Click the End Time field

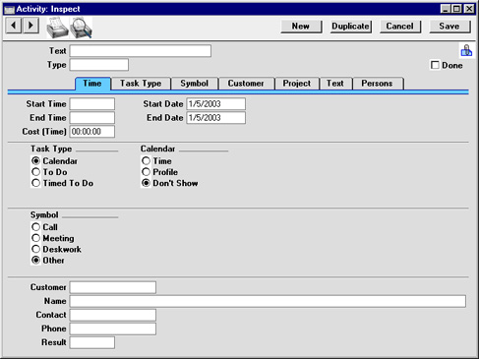coord(92,118)
